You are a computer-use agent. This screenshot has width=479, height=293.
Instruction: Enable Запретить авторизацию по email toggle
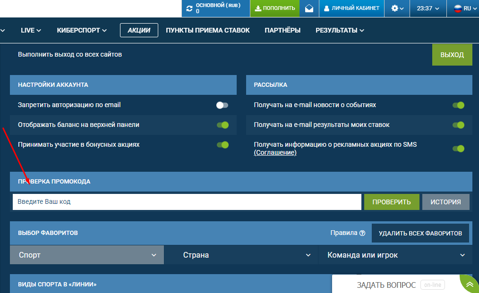[x=222, y=105]
